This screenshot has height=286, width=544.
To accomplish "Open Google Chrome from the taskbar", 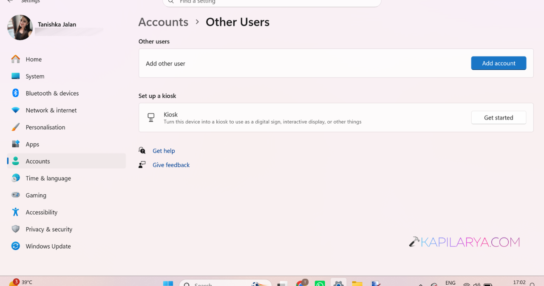I will tap(302, 283).
